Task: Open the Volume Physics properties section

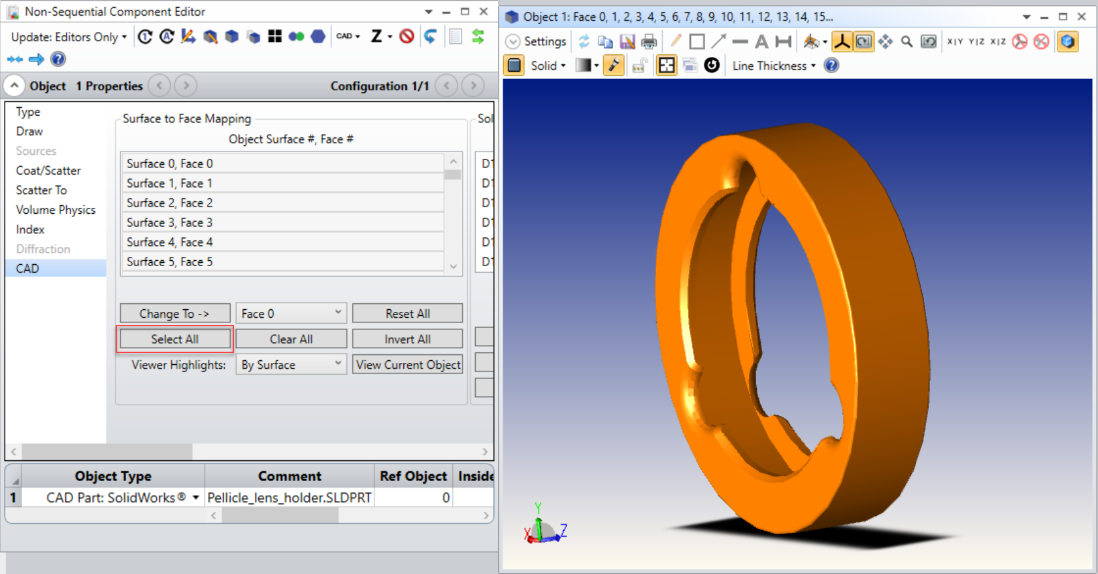Action: click(x=56, y=210)
